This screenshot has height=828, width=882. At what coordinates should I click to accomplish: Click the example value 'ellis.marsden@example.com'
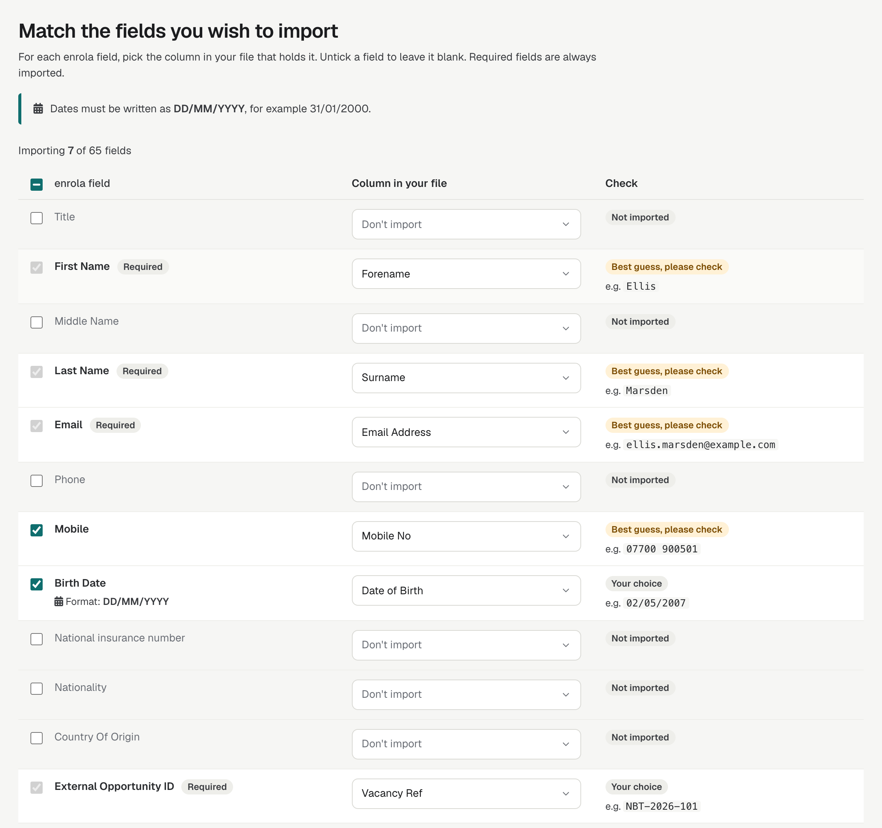click(x=701, y=445)
